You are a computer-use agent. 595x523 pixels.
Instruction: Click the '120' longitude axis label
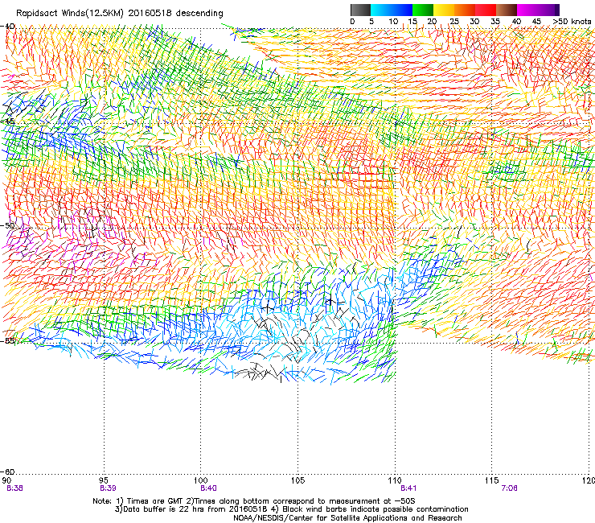point(589,480)
